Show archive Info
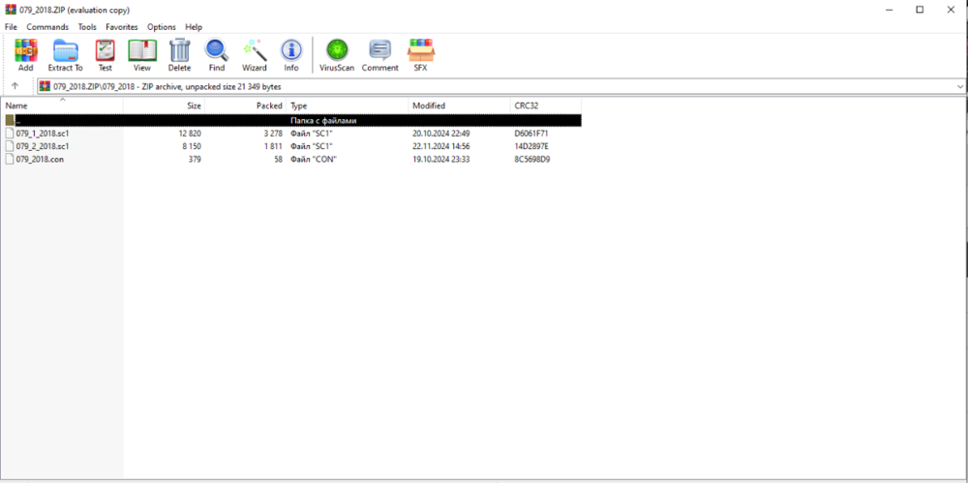This screenshot has width=968, height=483. tap(291, 54)
